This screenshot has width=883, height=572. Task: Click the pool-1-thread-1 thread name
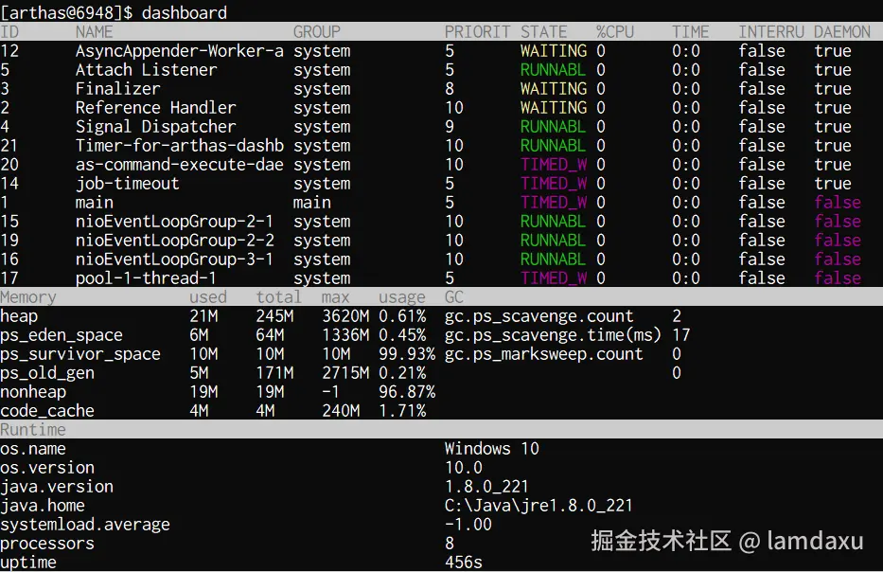coord(147,278)
